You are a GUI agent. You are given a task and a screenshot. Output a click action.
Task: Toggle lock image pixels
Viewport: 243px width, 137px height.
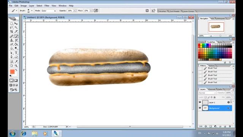pyautogui.click(x=208, y=97)
